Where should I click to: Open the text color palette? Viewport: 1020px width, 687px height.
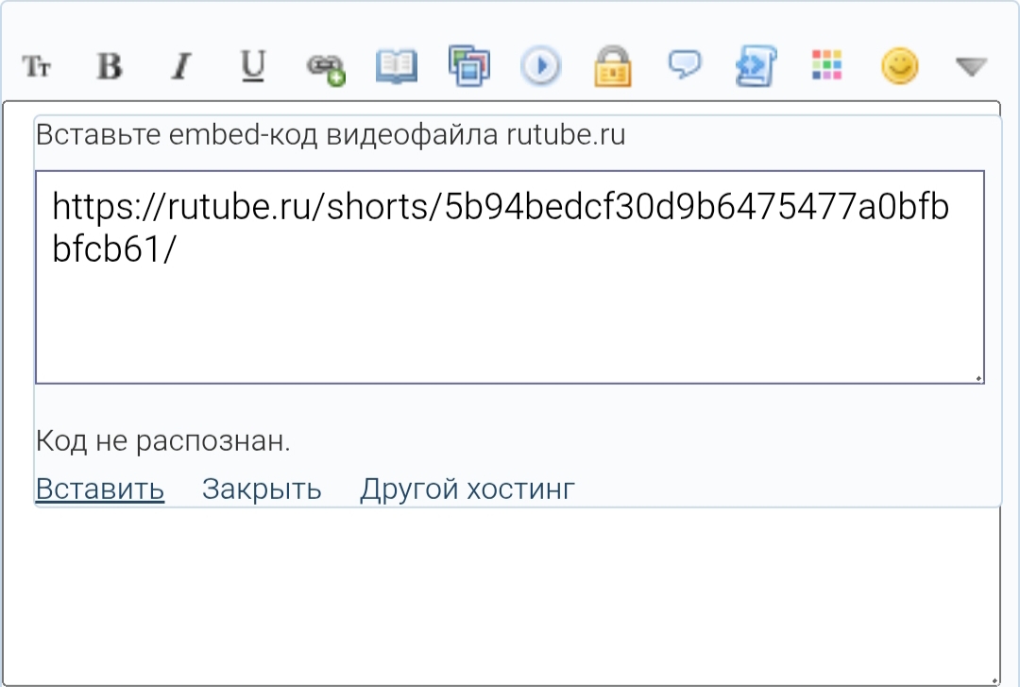point(827,66)
